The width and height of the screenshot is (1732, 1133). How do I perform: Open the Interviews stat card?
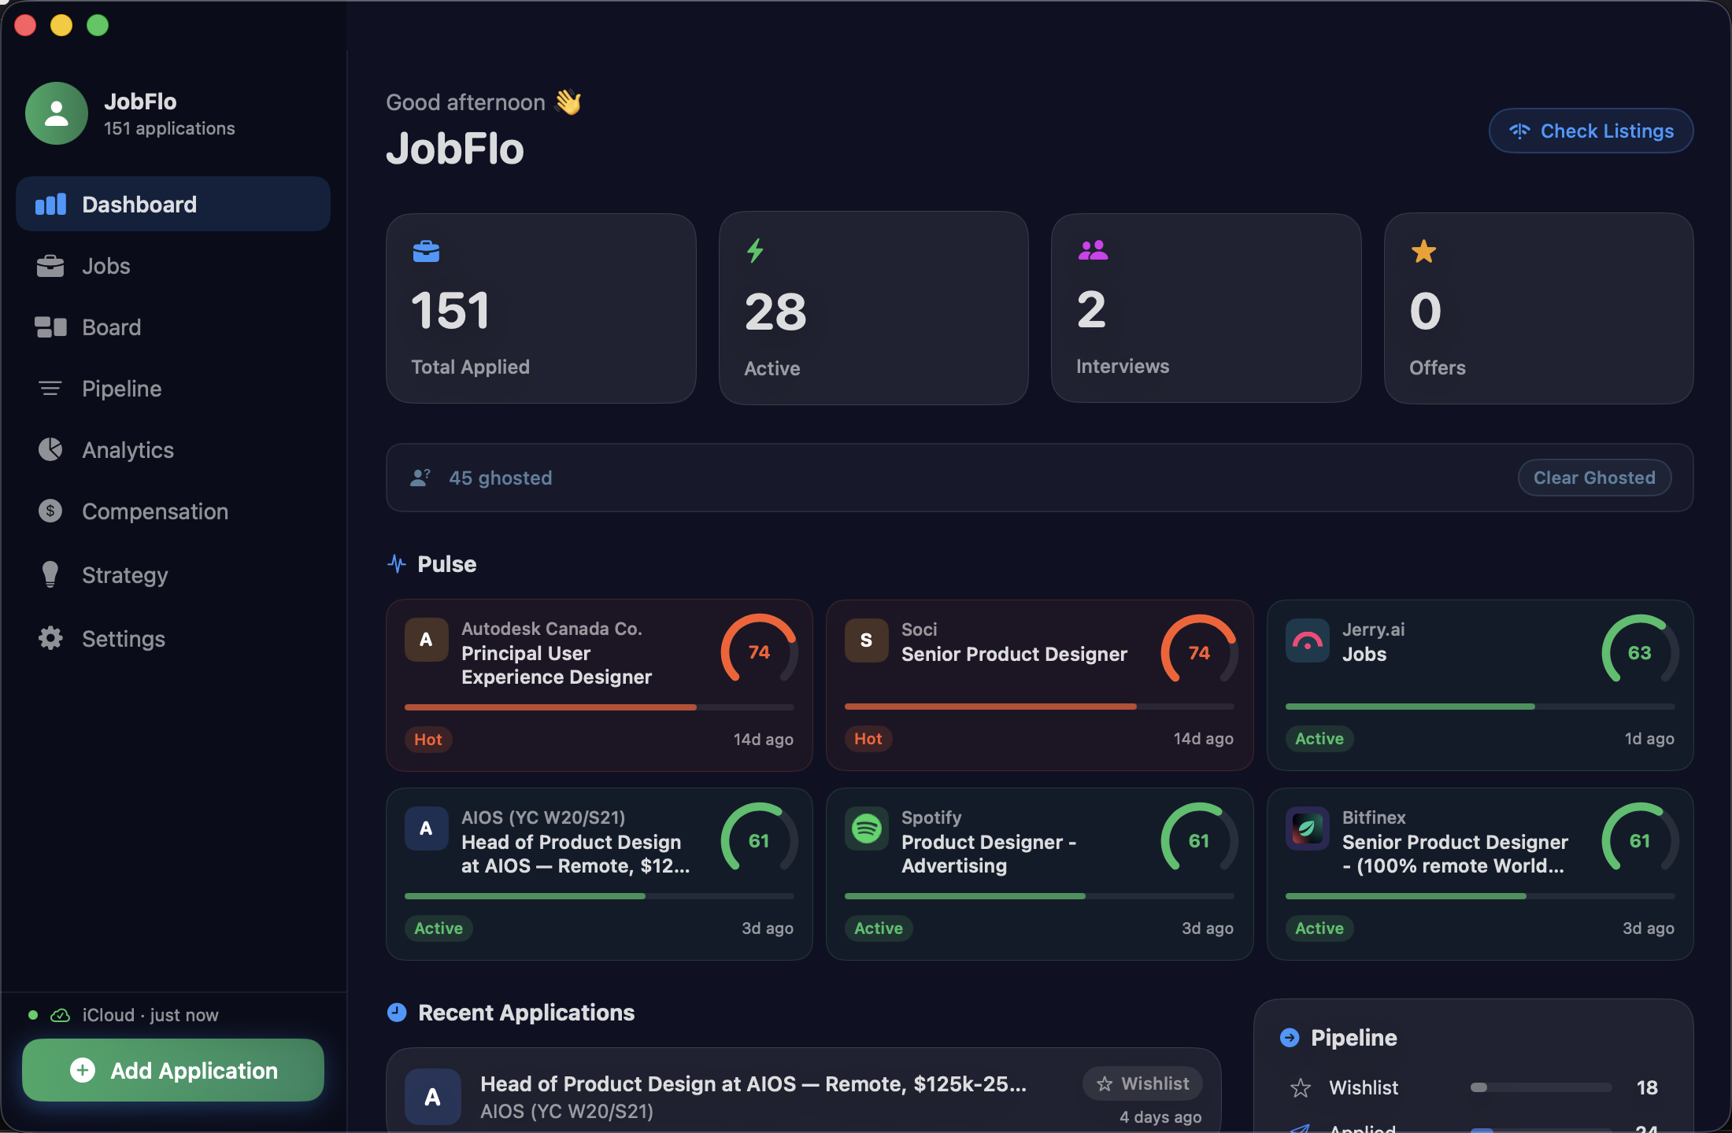[1206, 308]
